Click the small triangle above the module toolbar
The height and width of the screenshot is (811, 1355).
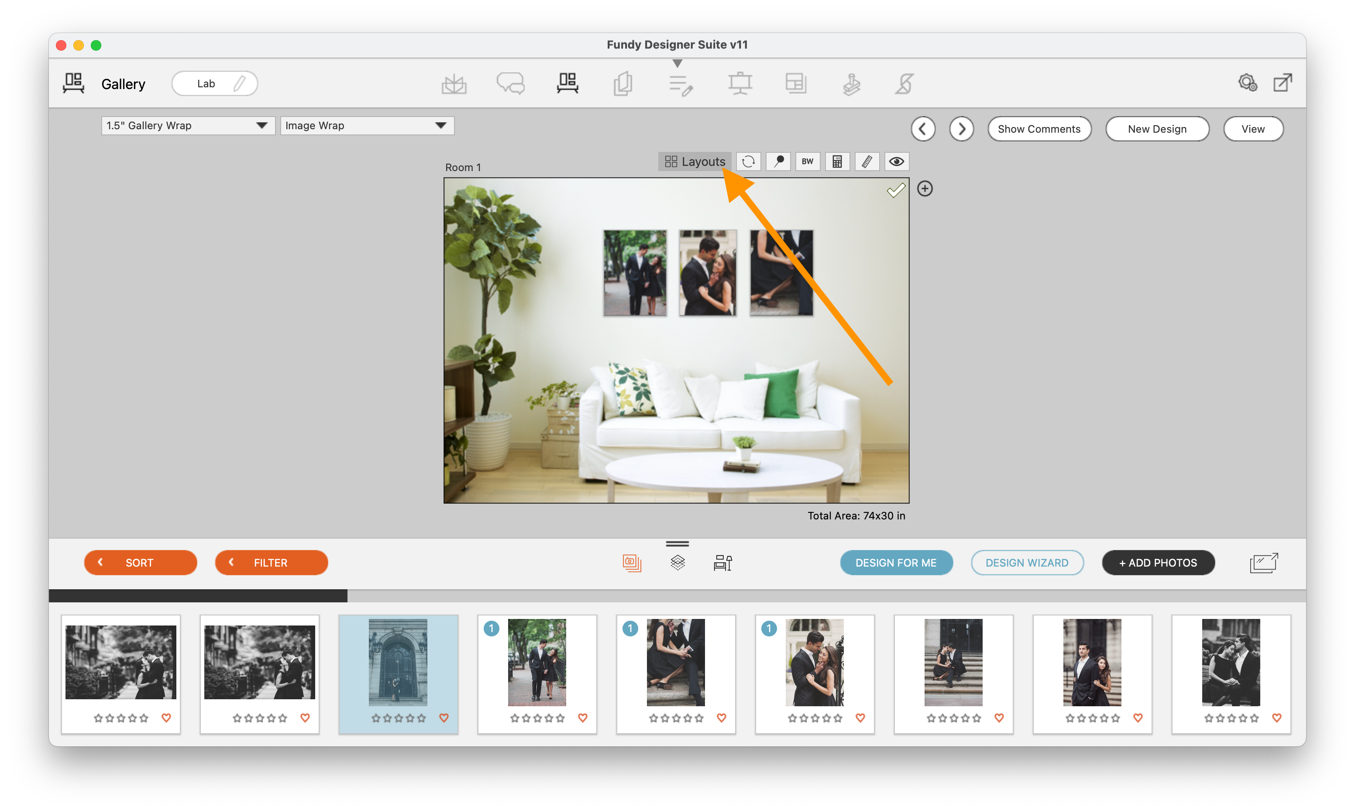pos(677,63)
